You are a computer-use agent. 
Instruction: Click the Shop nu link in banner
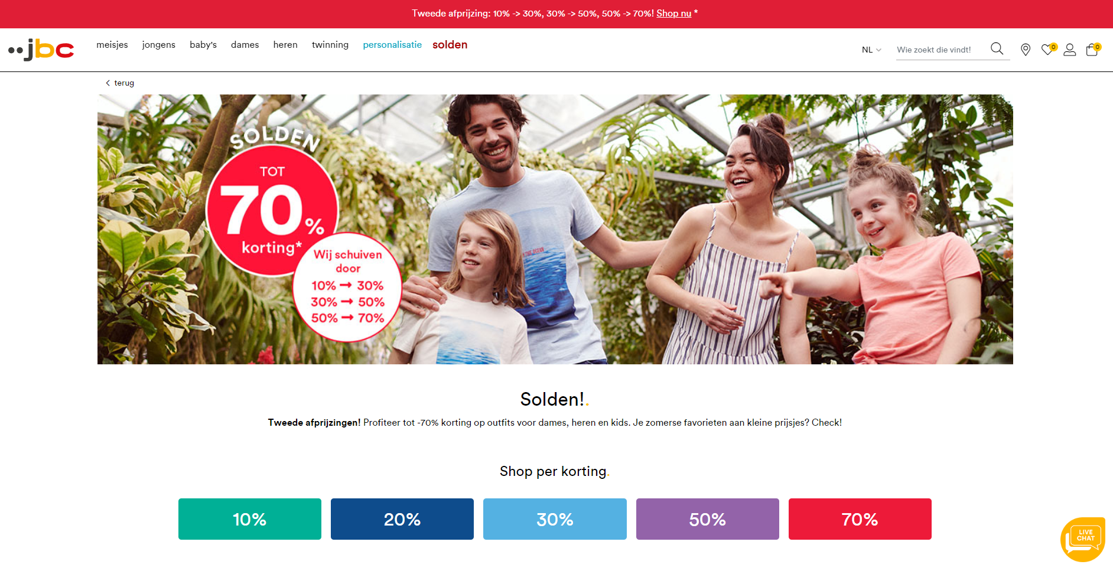(x=673, y=14)
